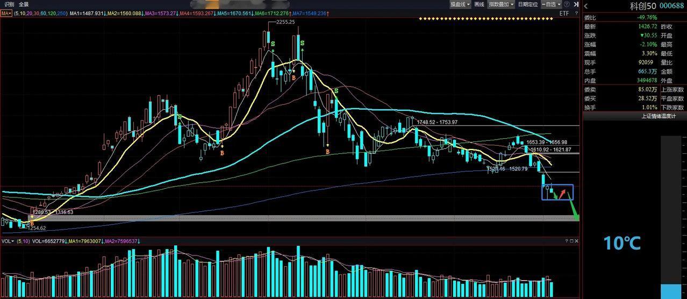Click the 上涨家数 label
Viewport: 687px width, 299px height.
pos(672,89)
